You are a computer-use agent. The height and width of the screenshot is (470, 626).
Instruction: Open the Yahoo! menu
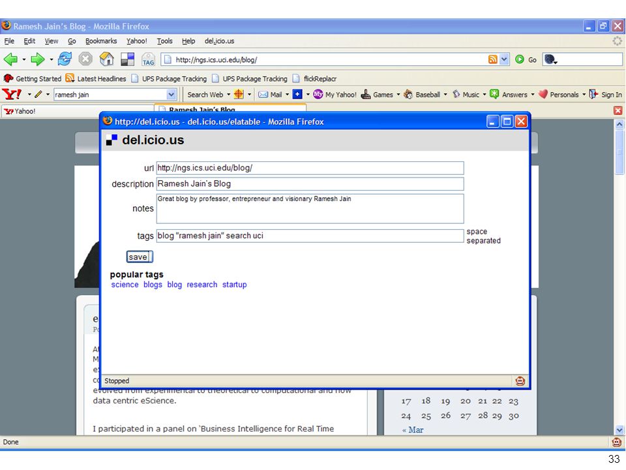[136, 40]
